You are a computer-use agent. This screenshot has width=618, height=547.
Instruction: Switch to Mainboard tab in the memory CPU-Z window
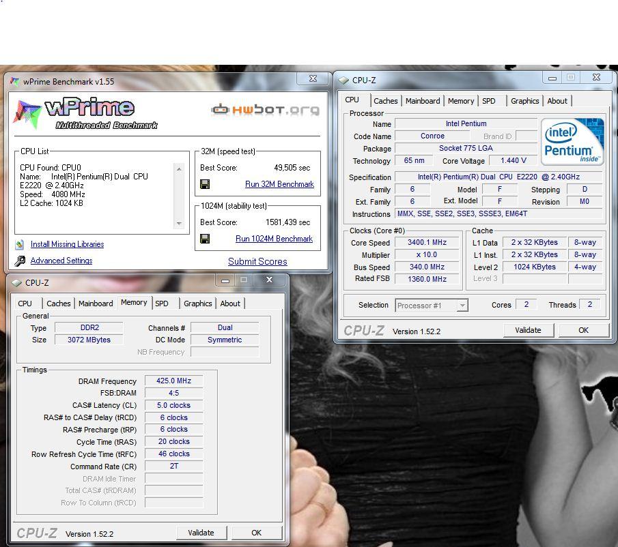(96, 304)
